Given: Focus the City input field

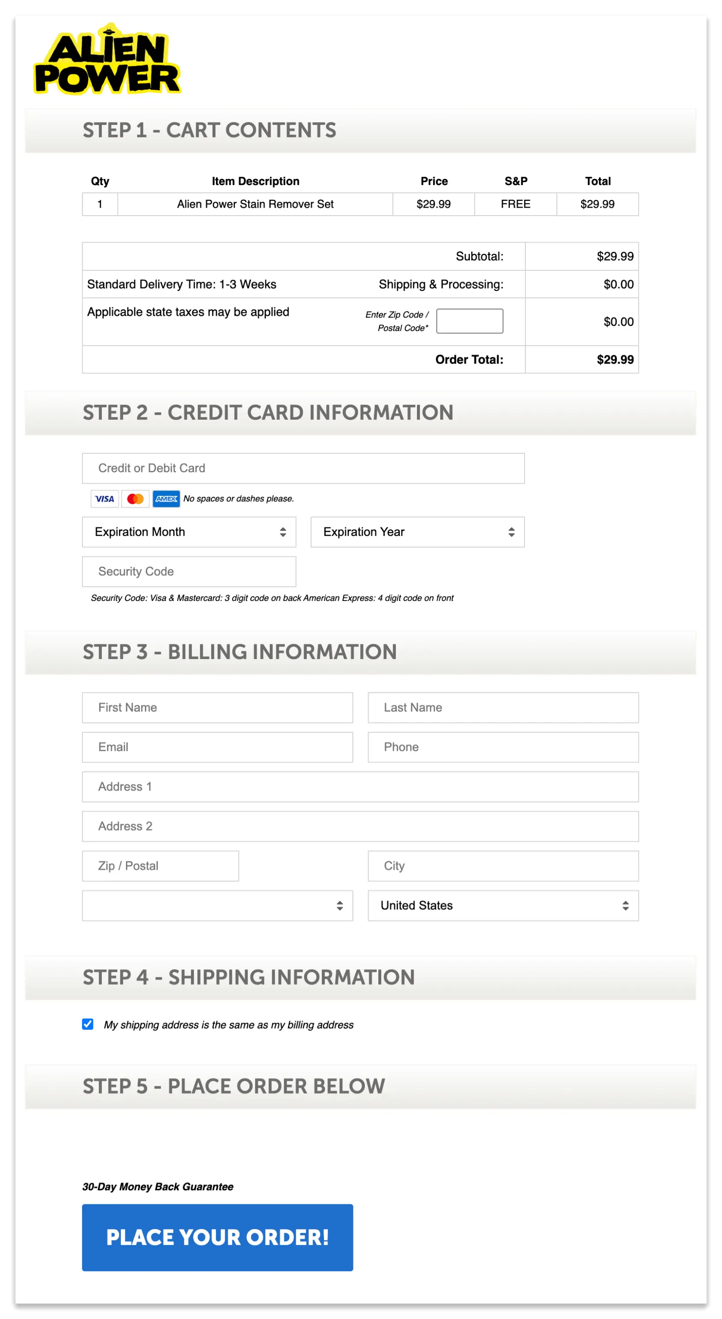Looking at the screenshot, I should [503, 866].
